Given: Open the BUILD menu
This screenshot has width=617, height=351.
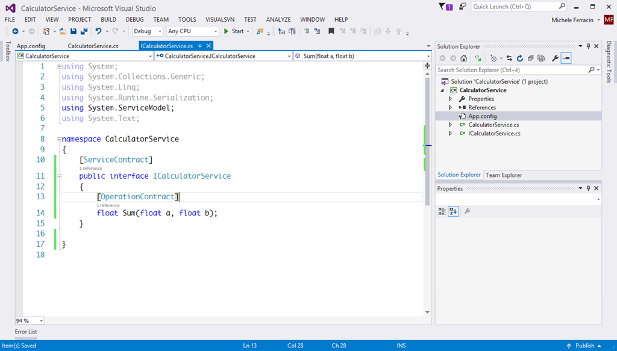Looking at the screenshot, I should pyautogui.click(x=108, y=20).
